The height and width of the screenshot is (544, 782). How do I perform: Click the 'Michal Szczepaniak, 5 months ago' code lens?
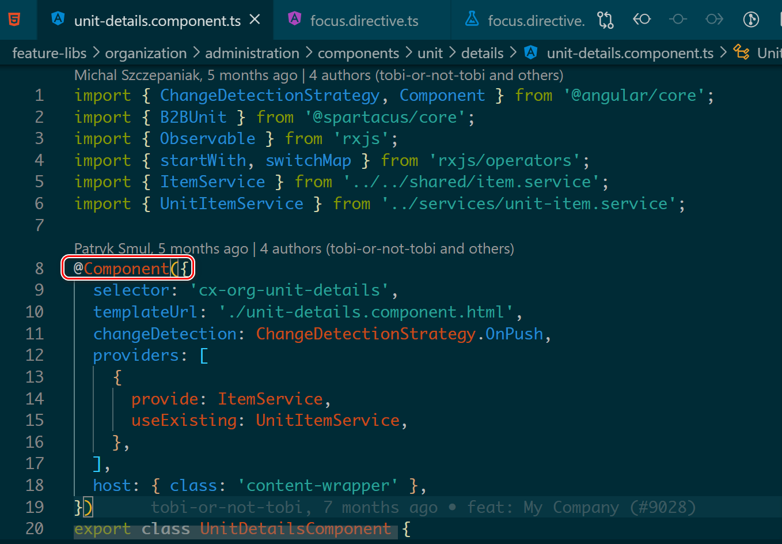[x=186, y=75]
